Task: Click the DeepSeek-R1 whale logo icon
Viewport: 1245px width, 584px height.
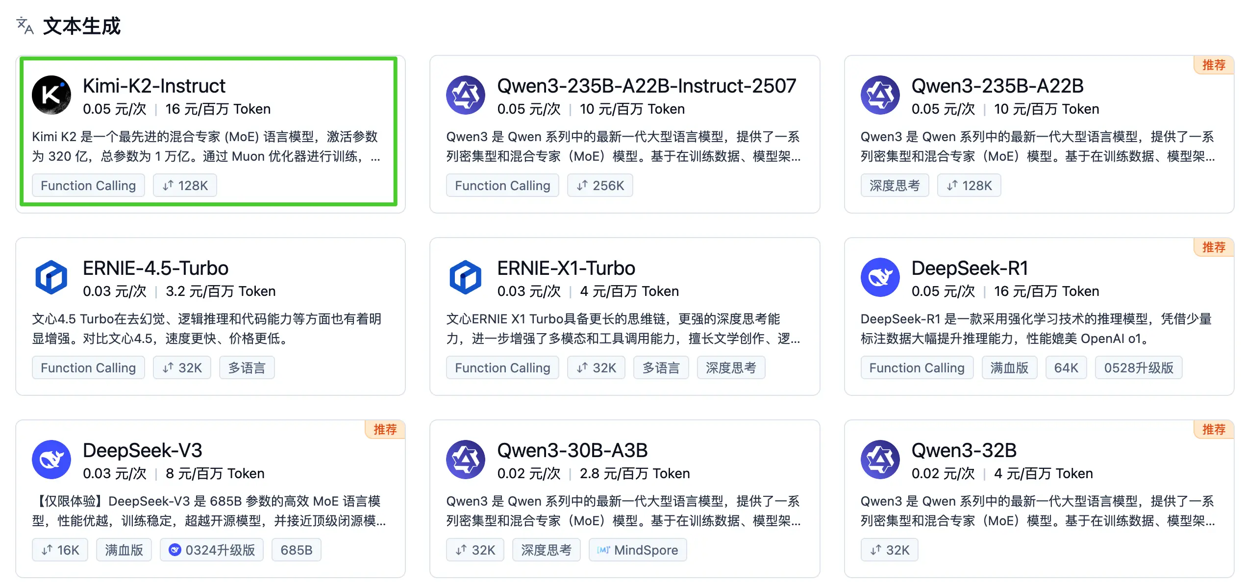Action: pyautogui.click(x=880, y=277)
